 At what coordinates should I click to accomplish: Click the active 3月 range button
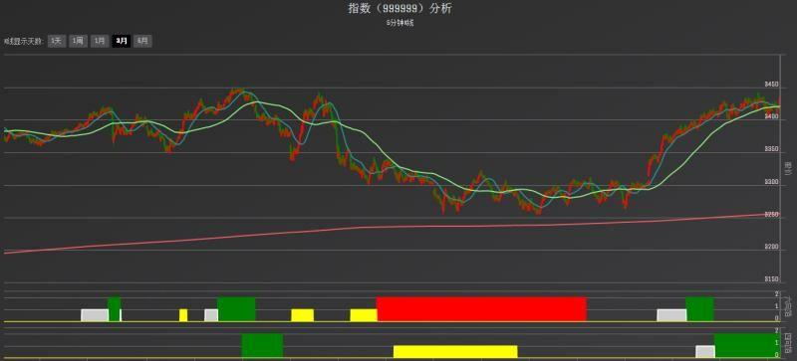(121, 41)
